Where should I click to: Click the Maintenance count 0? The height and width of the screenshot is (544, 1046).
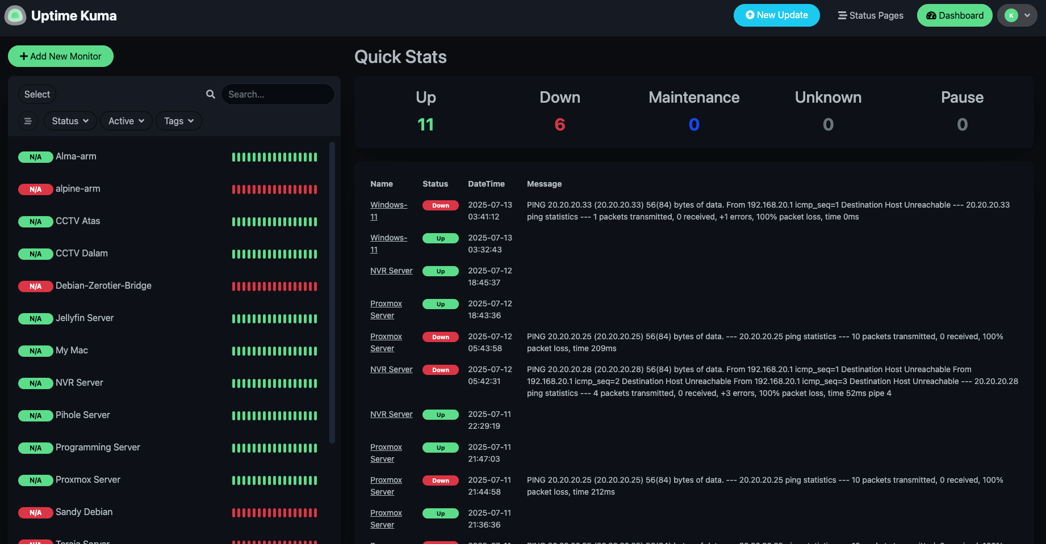[x=694, y=124]
